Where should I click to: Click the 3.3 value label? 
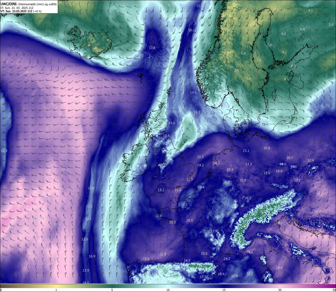tap(259, 60)
